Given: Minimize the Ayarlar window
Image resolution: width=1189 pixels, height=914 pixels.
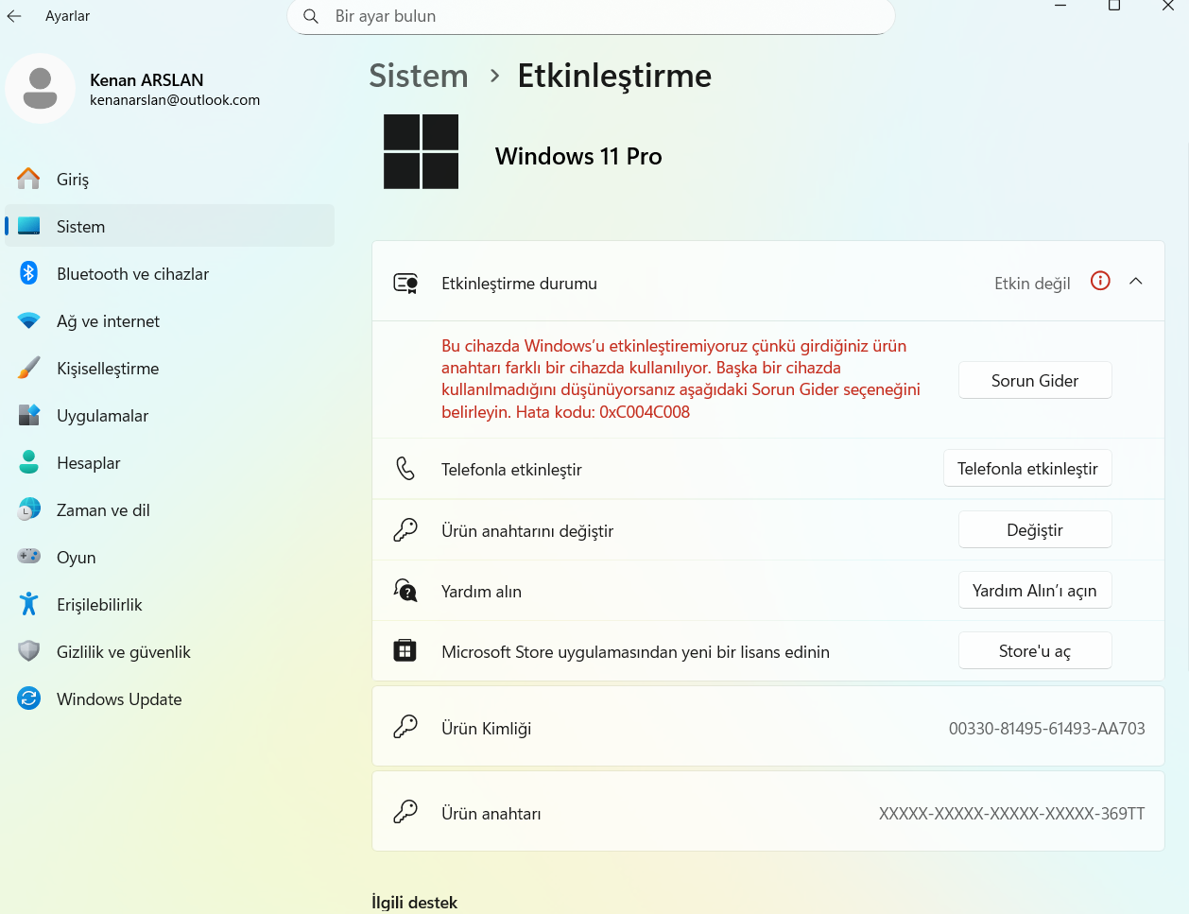Looking at the screenshot, I should (x=1060, y=6).
